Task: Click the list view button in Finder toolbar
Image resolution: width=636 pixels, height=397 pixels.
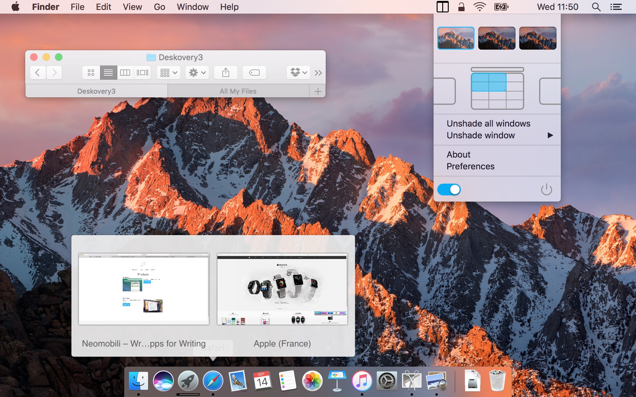Action: coord(108,73)
